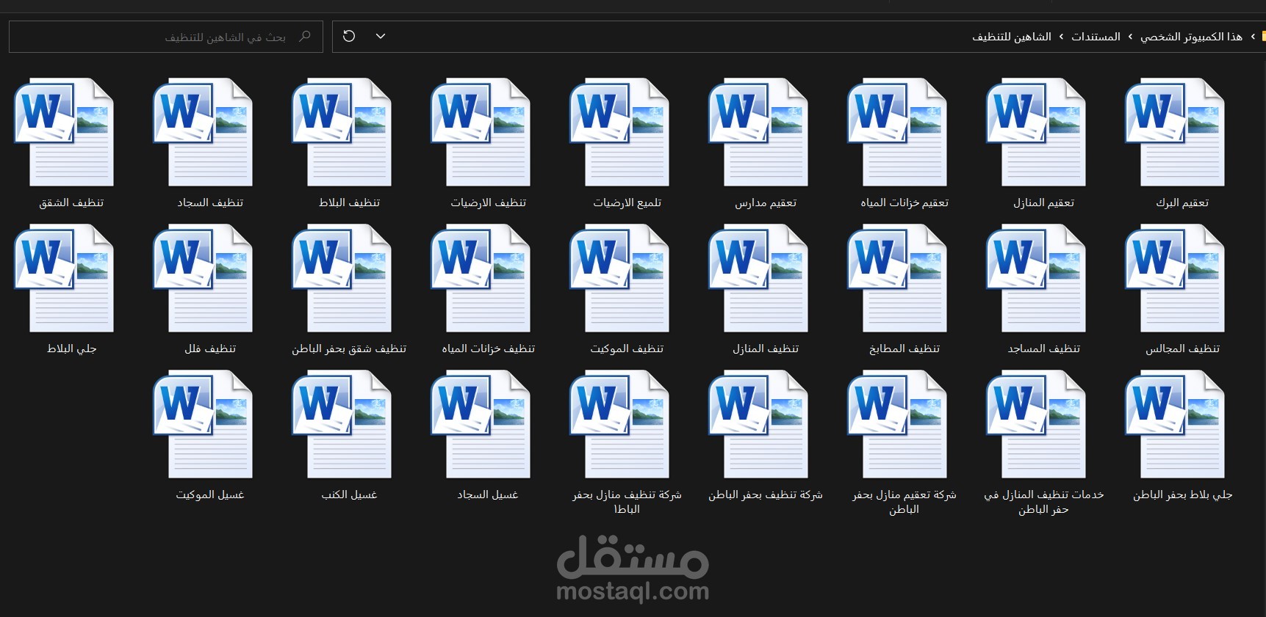The height and width of the screenshot is (617, 1266).
Task: Go to هذا الكمبيوتر الشخصي in the breadcrumb
Action: click(1191, 37)
